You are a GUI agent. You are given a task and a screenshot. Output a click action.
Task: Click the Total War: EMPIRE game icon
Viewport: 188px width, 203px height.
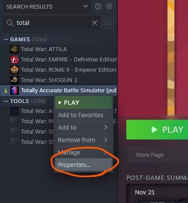click(x=15, y=60)
